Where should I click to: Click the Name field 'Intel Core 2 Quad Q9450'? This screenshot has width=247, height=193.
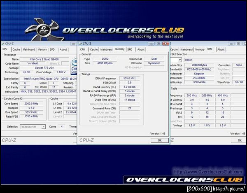pos(44,59)
